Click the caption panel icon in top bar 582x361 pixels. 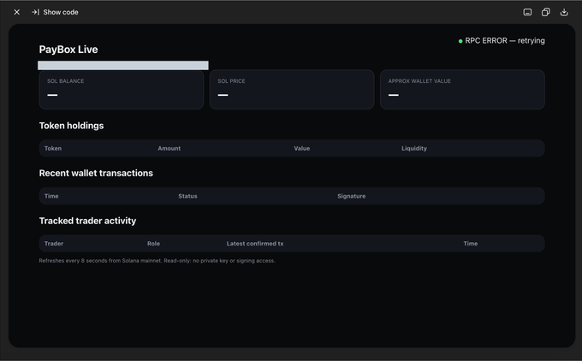tap(527, 12)
